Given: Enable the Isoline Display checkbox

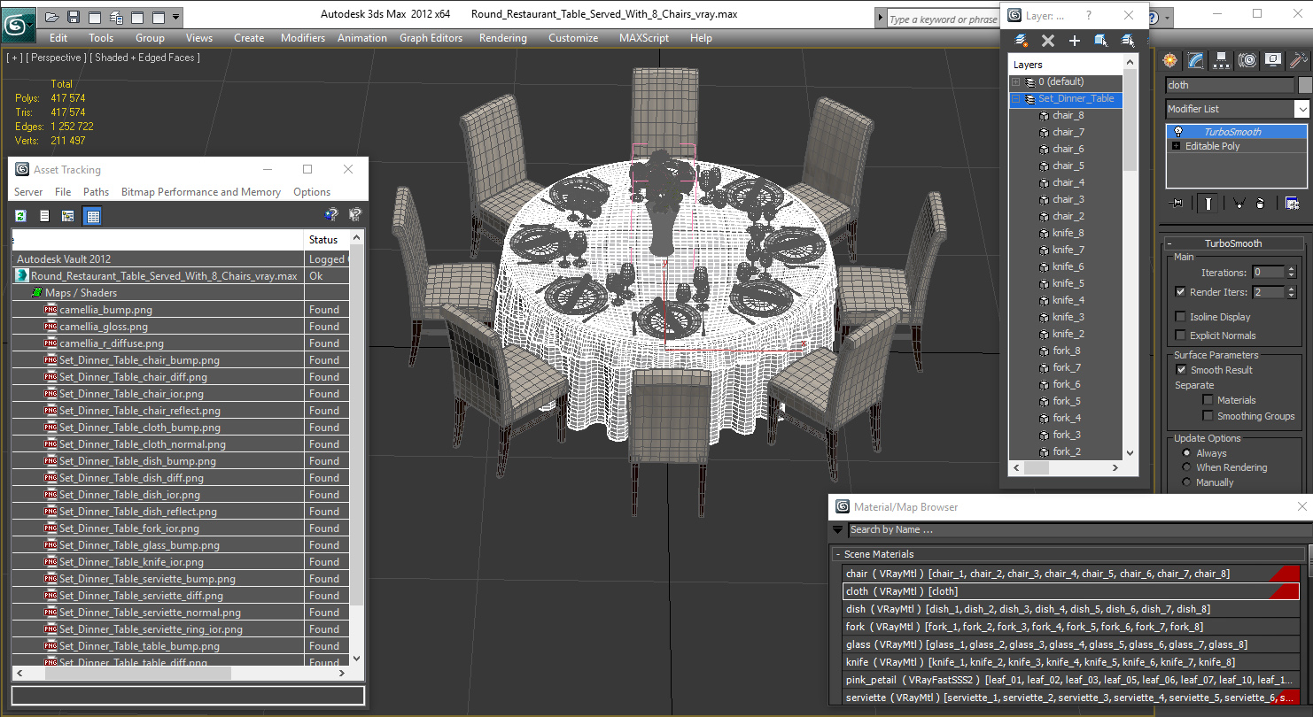Looking at the screenshot, I should click(x=1180, y=316).
